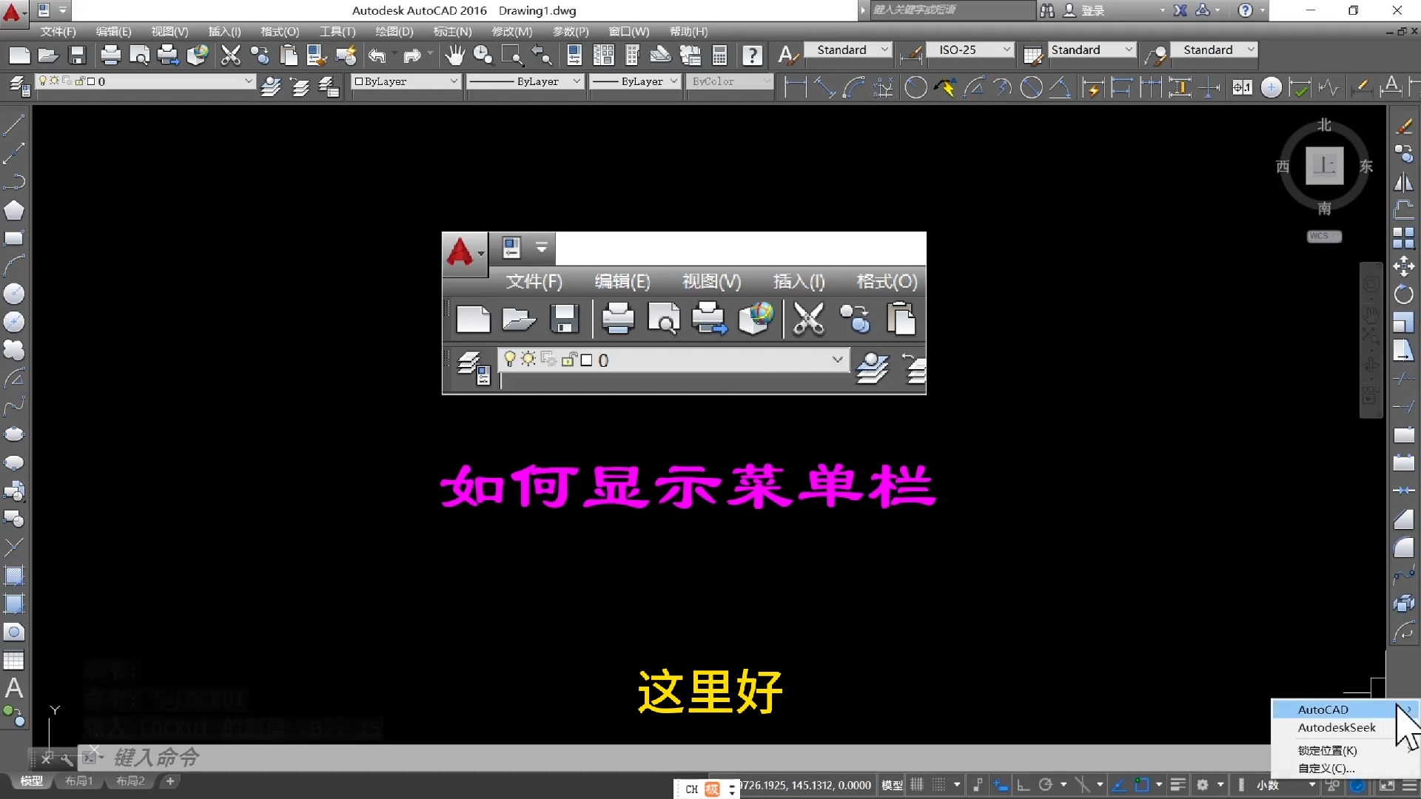Open the 工具(T) menu
The width and height of the screenshot is (1421, 799).
click(337, 31)
